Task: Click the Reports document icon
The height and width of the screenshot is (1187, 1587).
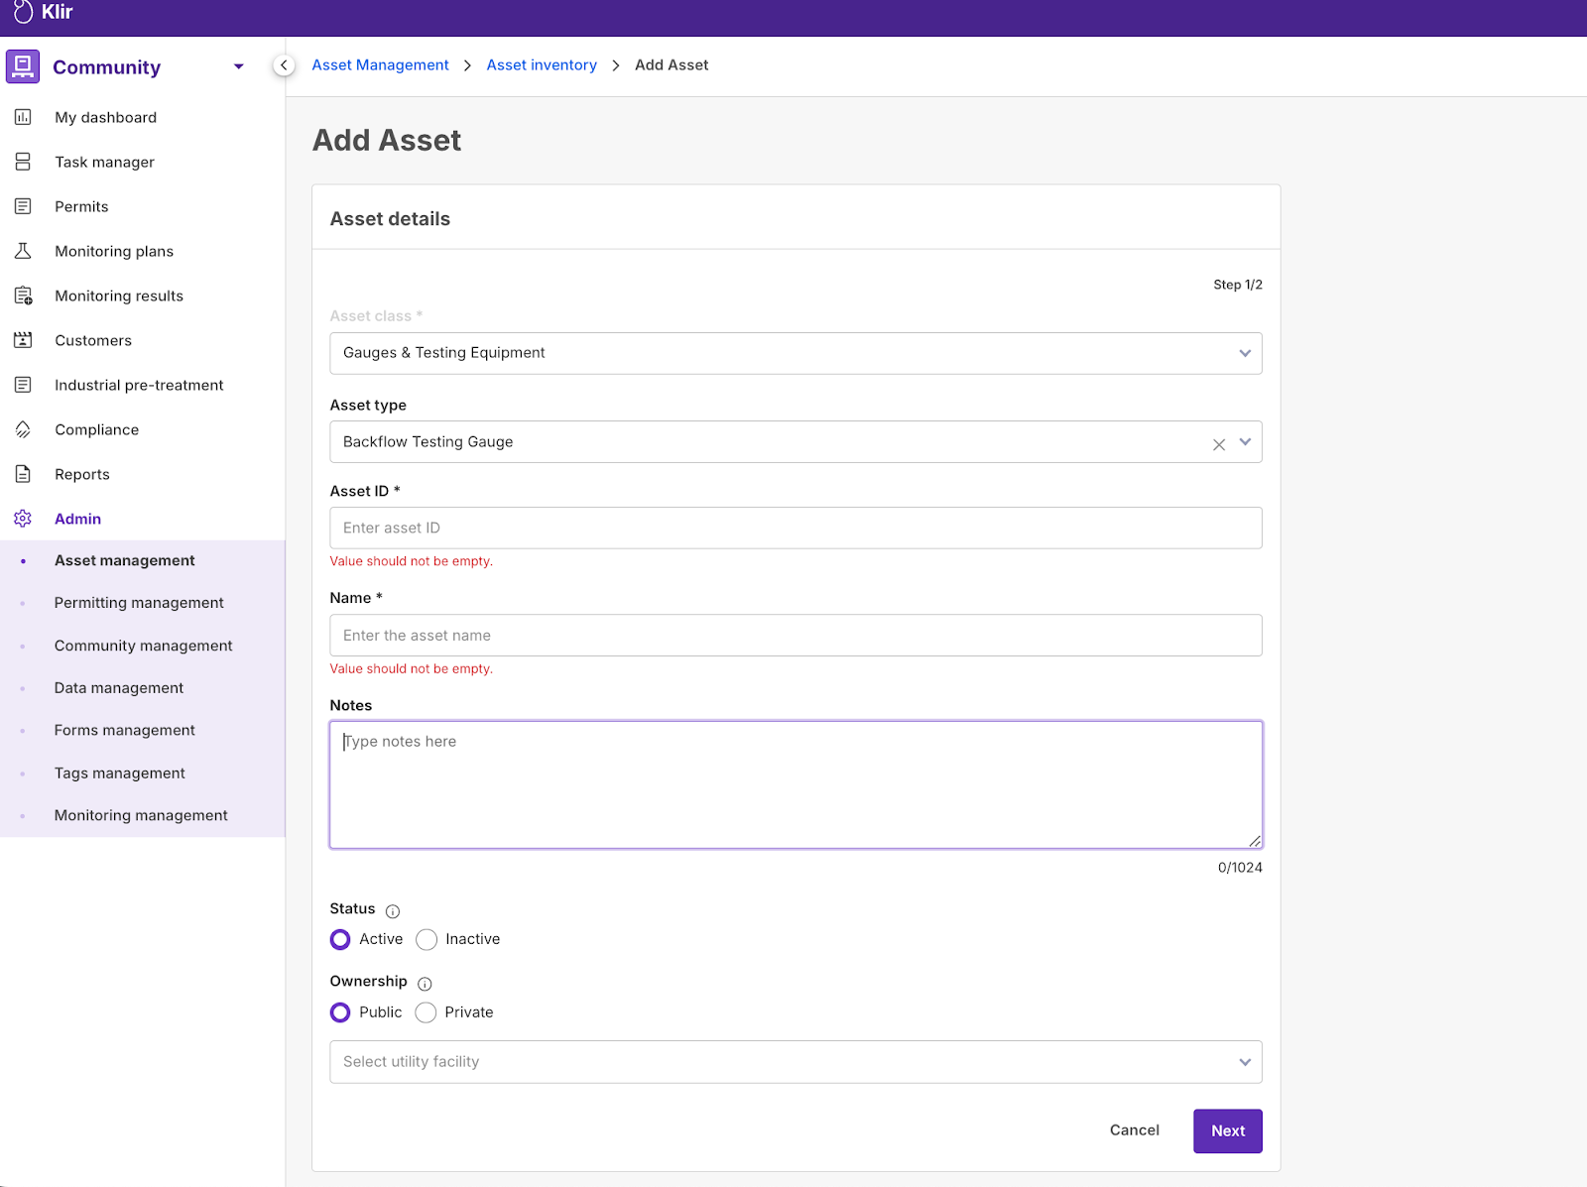Action: pos(23,474)
